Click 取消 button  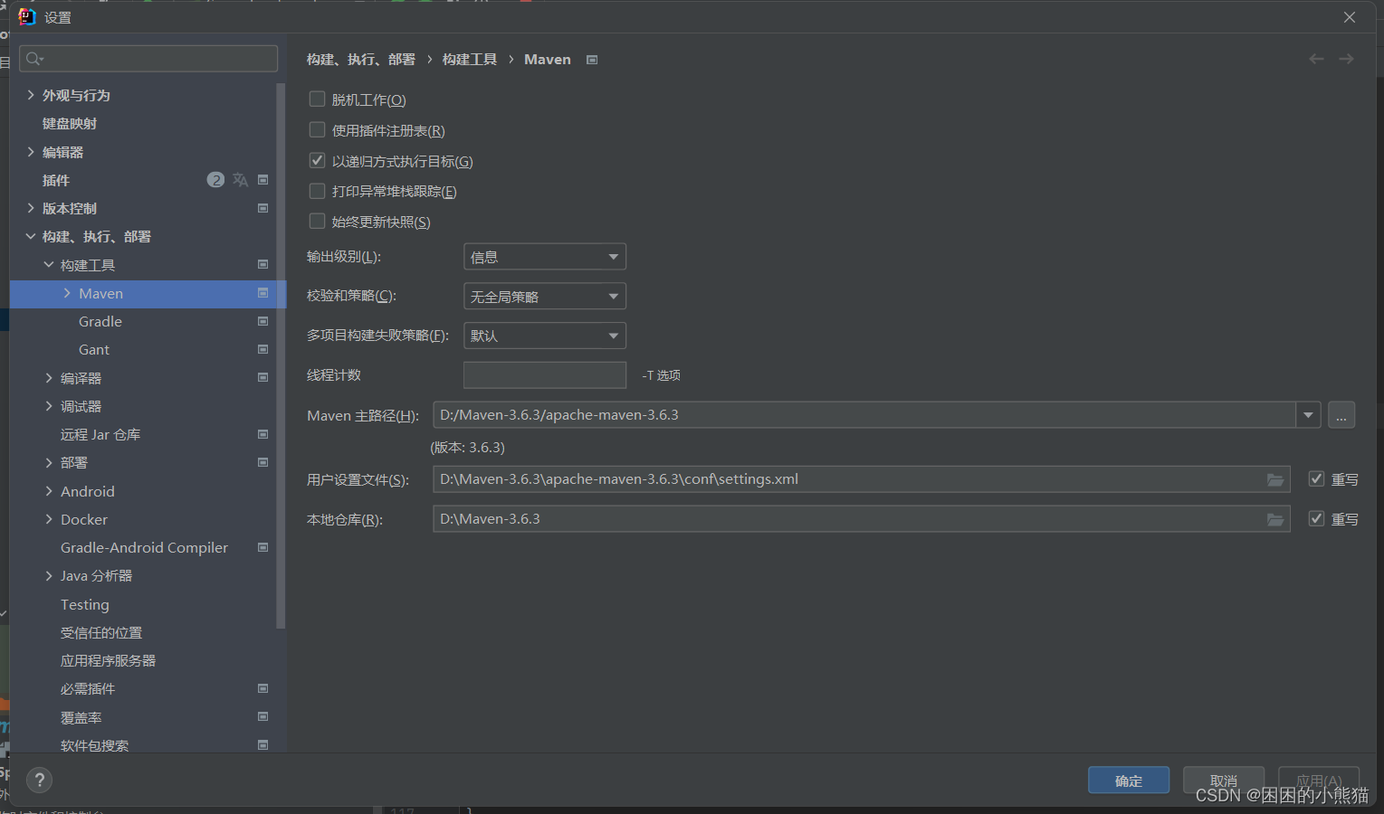[1224, 781]
